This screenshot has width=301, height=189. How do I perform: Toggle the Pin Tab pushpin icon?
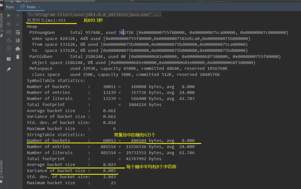[x=9, y=69]
